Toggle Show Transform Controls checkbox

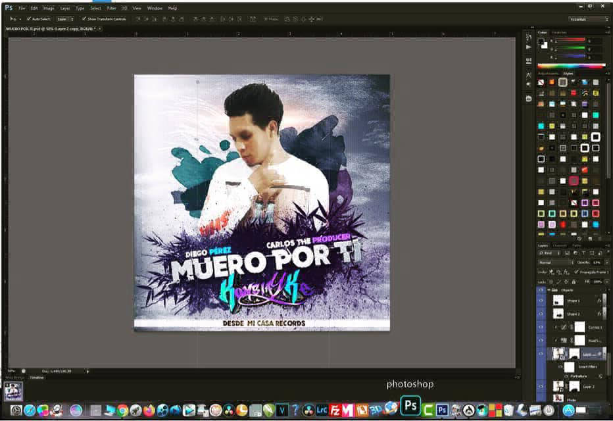point(84,19)
